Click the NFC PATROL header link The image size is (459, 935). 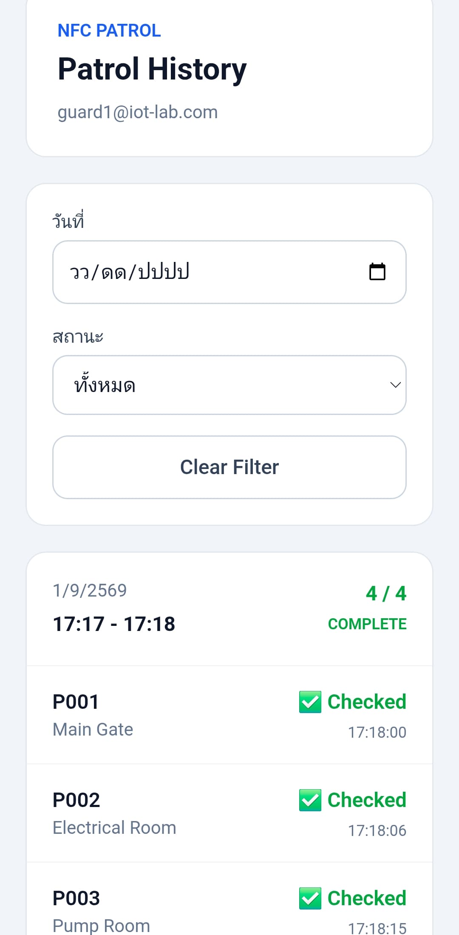(109, 31)
